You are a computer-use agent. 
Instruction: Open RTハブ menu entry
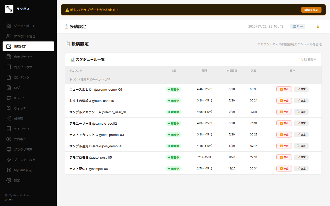click(28, 98)
